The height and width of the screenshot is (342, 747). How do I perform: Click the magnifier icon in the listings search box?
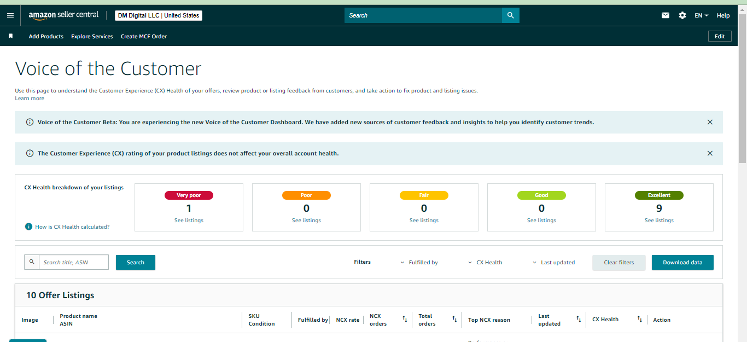[x=32, y=262]
